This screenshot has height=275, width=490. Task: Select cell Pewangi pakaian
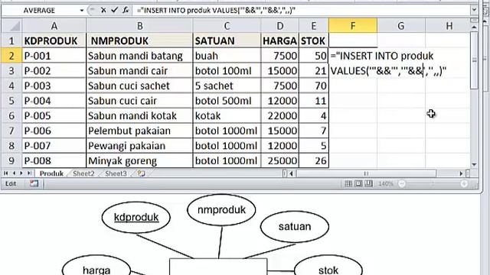point(139,146)
